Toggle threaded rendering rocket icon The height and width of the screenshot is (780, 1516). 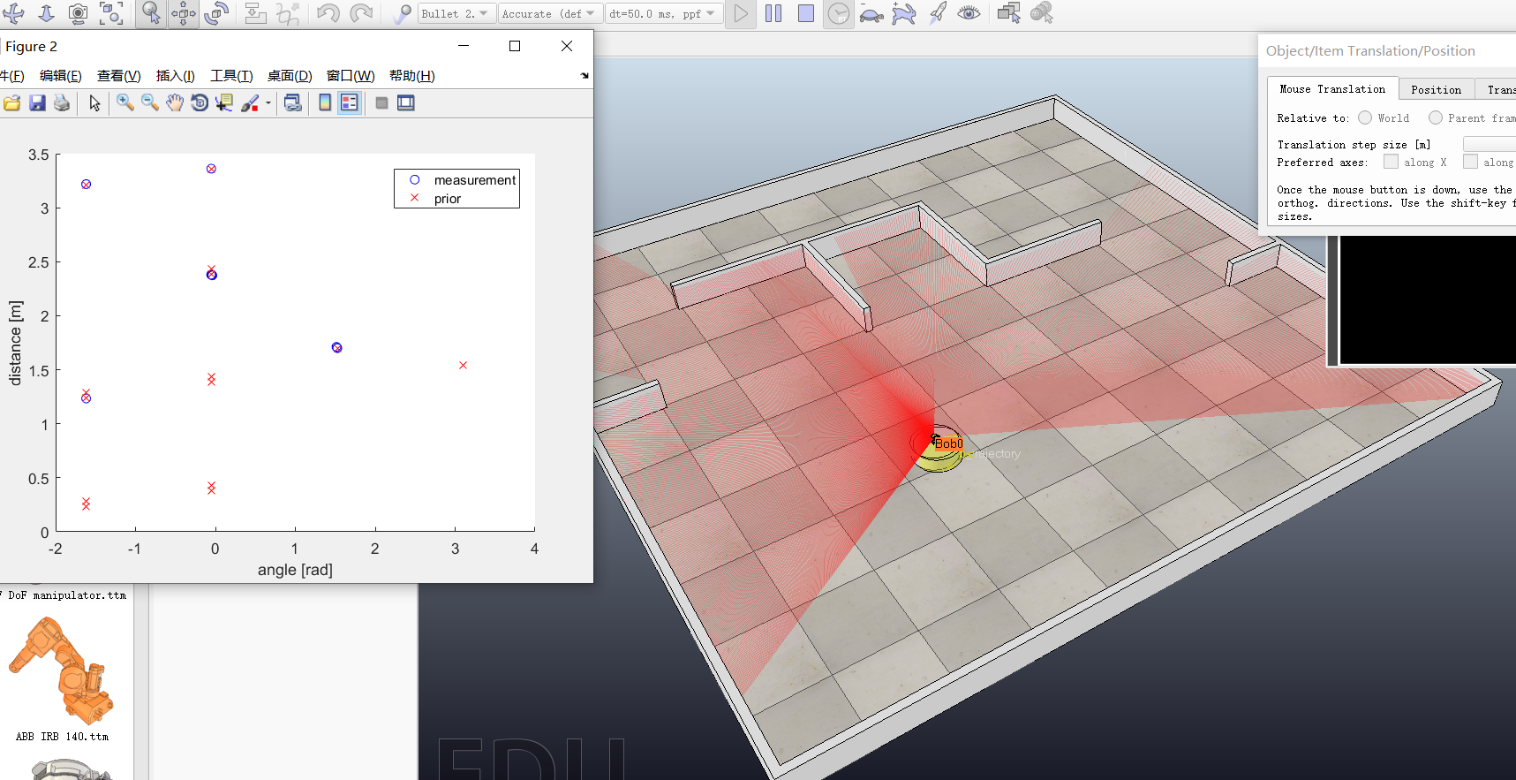[x=937, y=13]
